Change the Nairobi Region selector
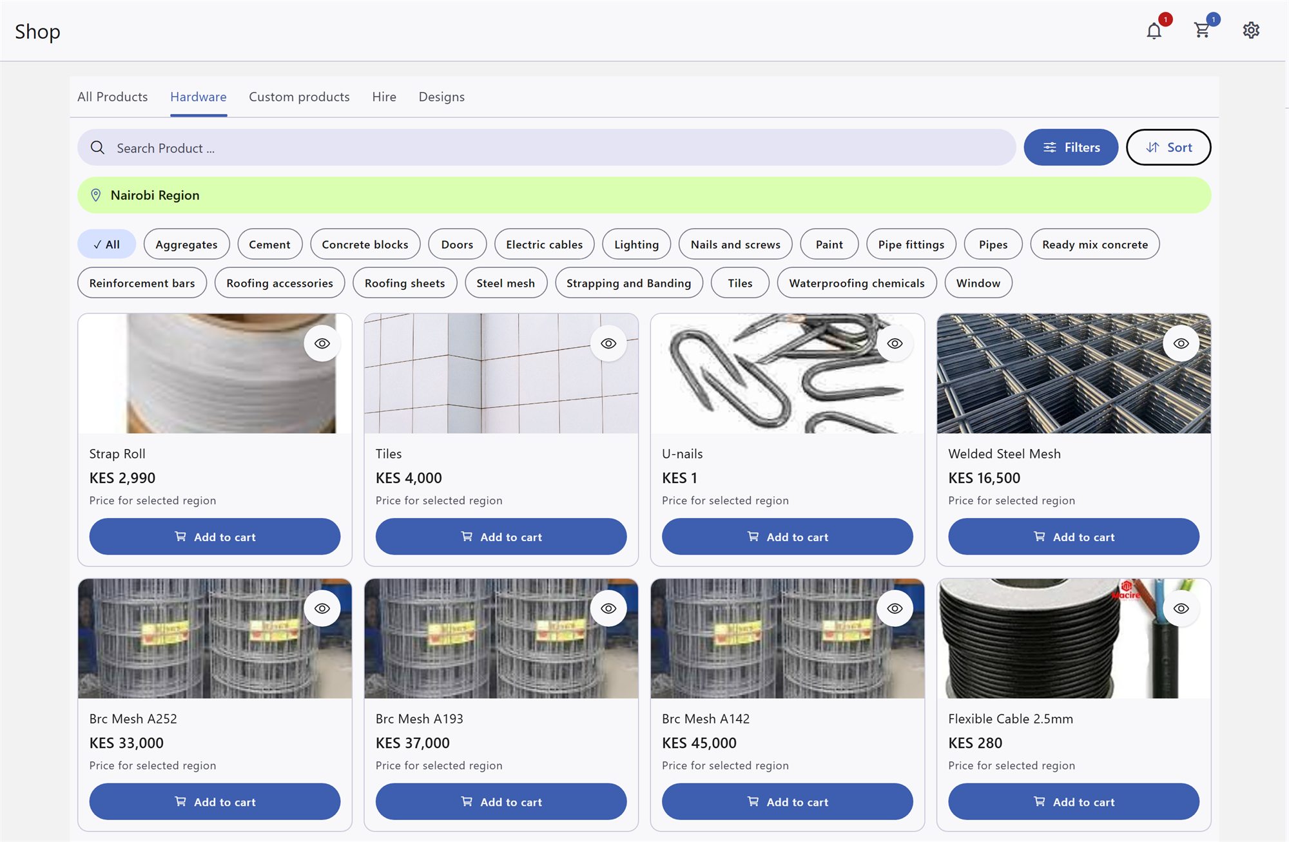 [644, 195]
